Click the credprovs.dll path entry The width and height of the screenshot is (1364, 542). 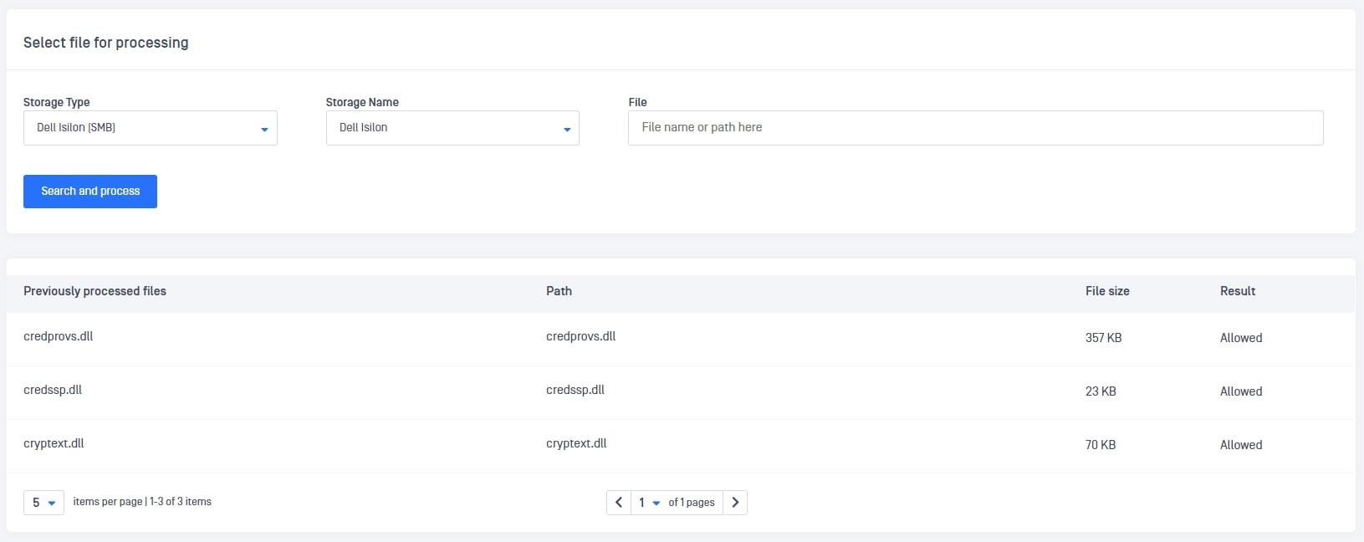580,336
